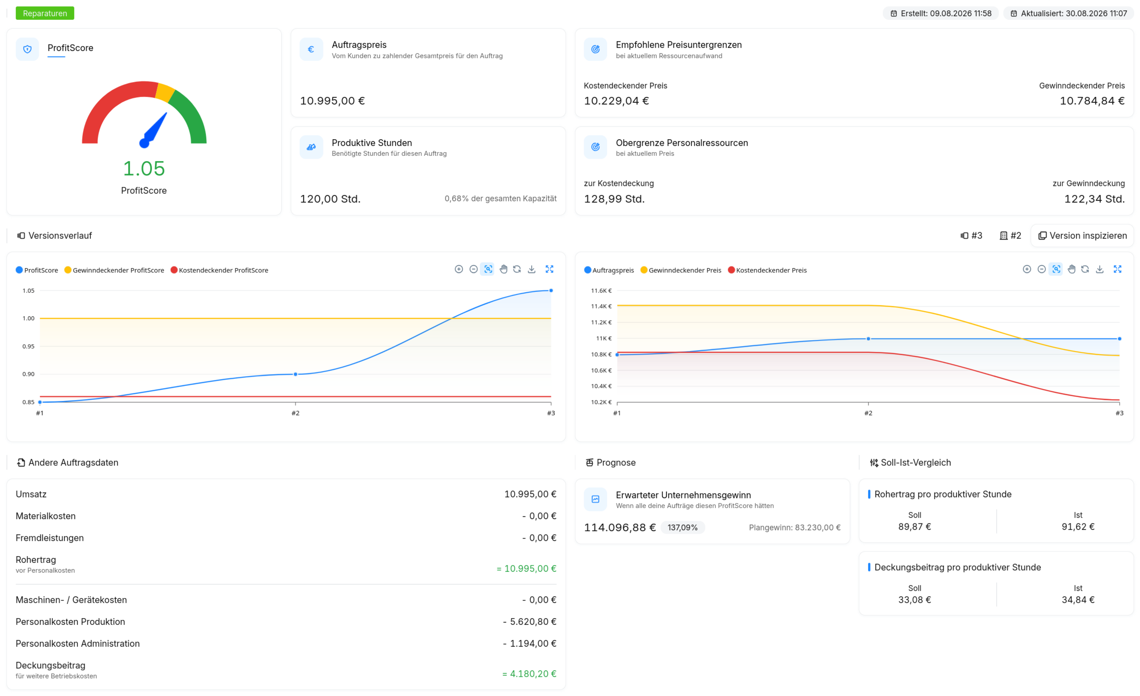Click the Aktualisiert date badge
Screen dimensions: 1140x696
pos(1069,14)
